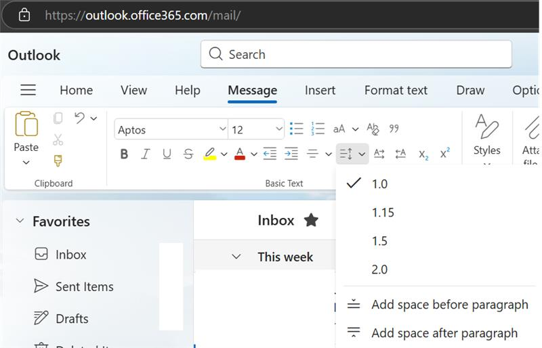The height and width of the screenshot is (348, 542).
Task: Open the Inbox folder in Favorites
Action: 60,255
